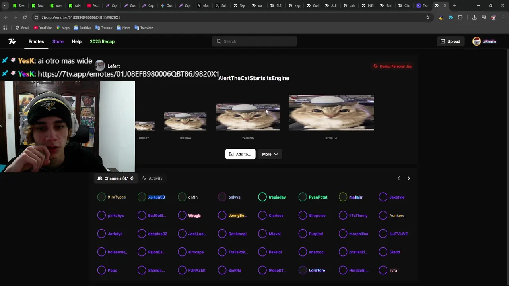Open Gmail bookmark
Image resolution: width=509 pixels, height=286 pixels.
click(22, 28)
